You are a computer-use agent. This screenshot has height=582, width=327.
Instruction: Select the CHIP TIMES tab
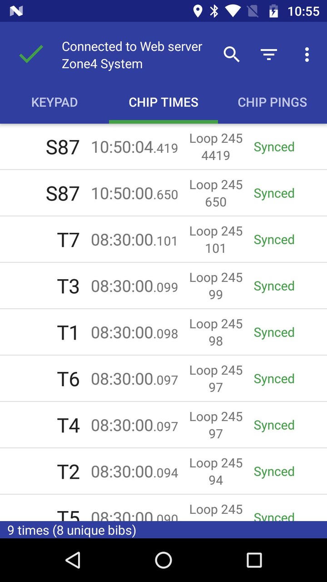163,102
